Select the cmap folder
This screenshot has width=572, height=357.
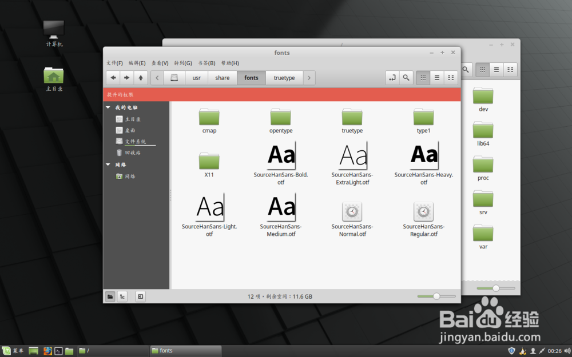(209, 121)
